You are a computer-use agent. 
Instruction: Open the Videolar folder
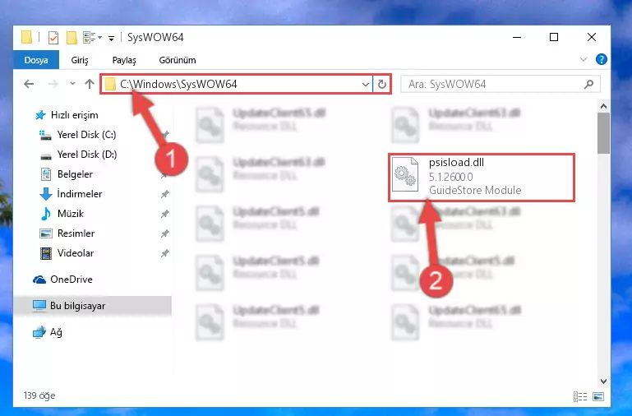coord(67,253)
